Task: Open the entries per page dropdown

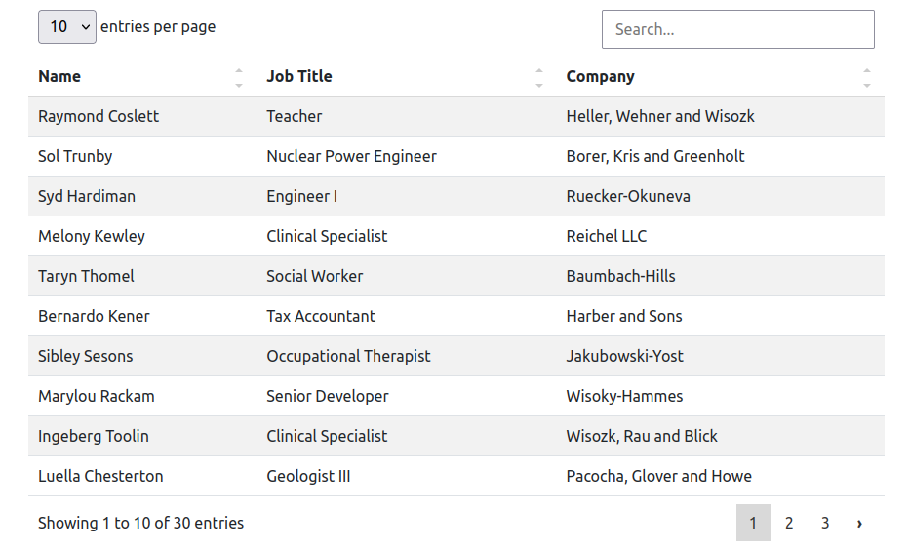Action: click(x=67, y=26)
